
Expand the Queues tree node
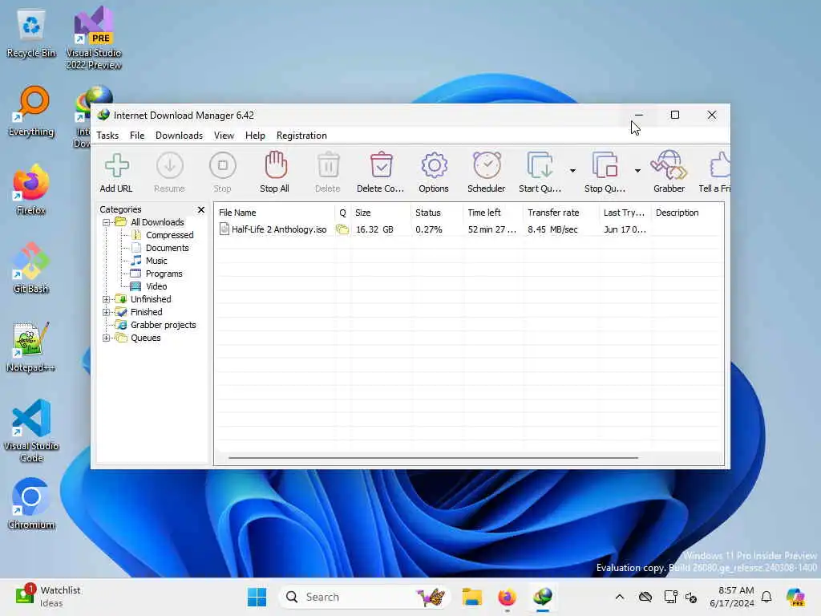(x=107, y=338)
